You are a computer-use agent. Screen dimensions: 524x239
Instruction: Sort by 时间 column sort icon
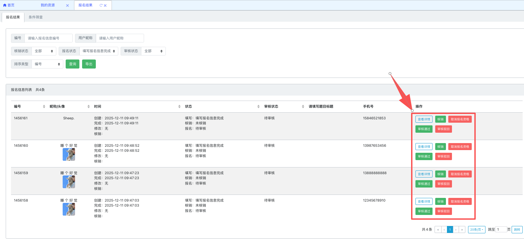[180, 107]
